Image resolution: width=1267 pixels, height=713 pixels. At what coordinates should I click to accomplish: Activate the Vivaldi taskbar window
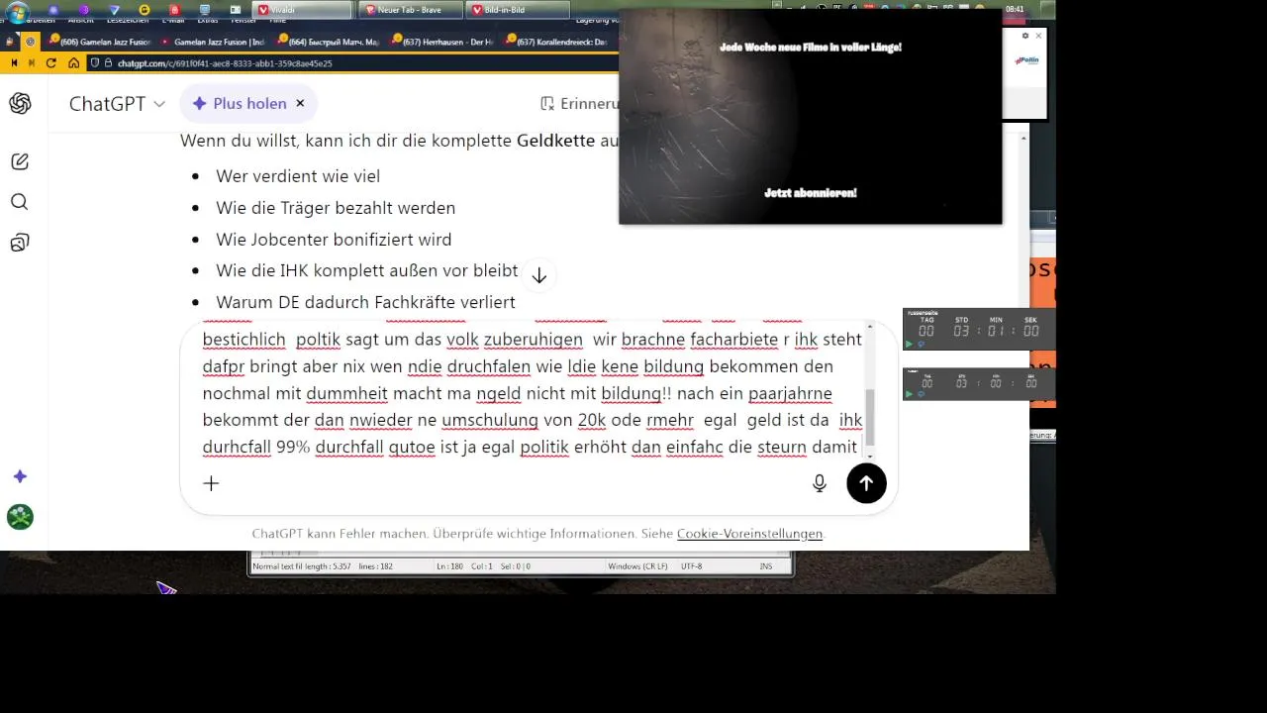(x=304, y=10)
